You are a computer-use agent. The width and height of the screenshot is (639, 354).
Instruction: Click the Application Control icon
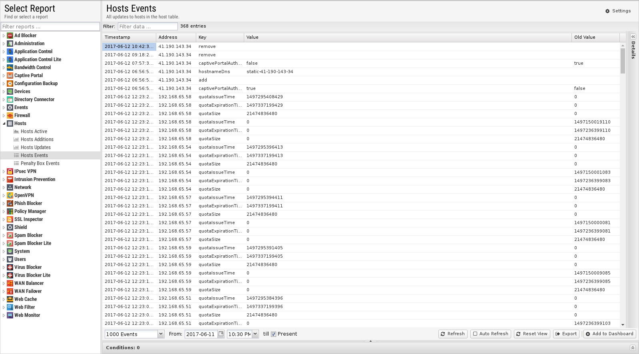click(x=10, y=52)
